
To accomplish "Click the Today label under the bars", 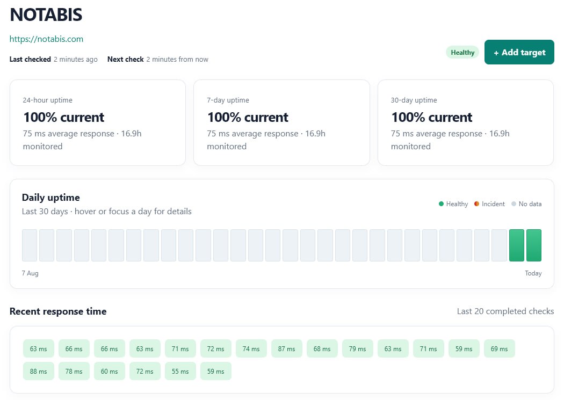I will pyautogui.click(x=533, y=273).
